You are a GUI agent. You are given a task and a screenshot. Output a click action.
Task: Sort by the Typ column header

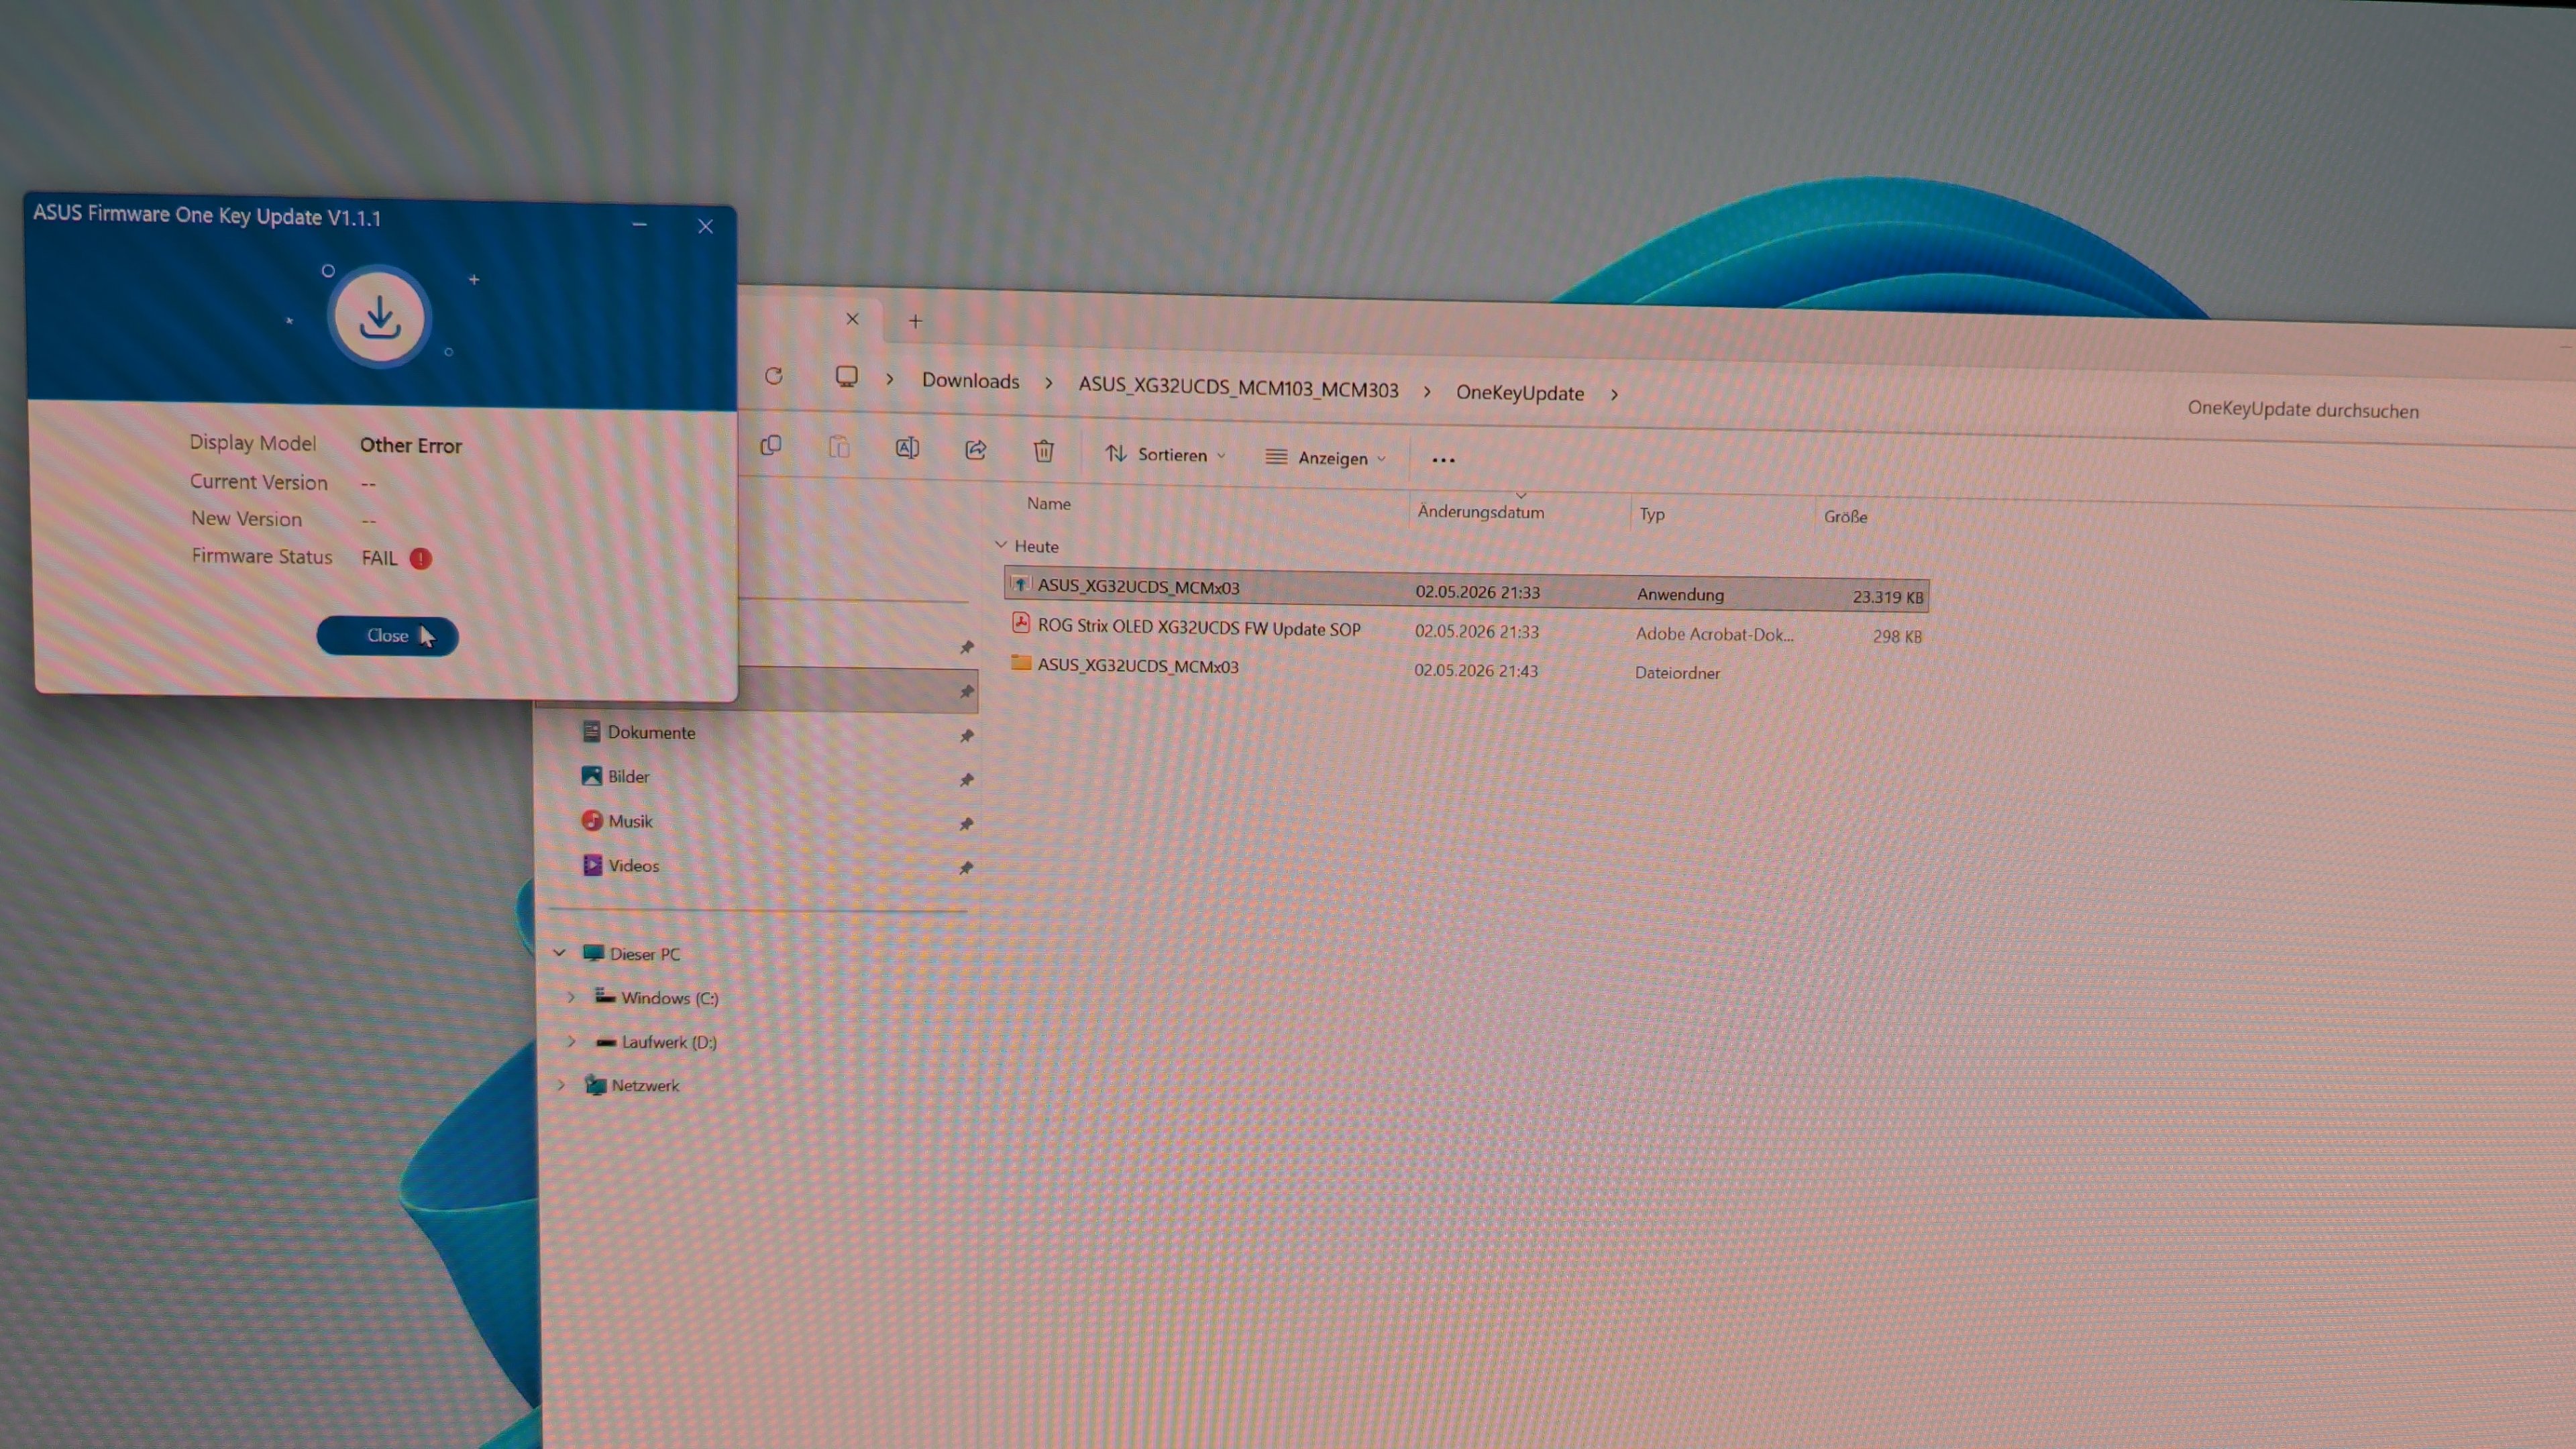point(1652,515)
